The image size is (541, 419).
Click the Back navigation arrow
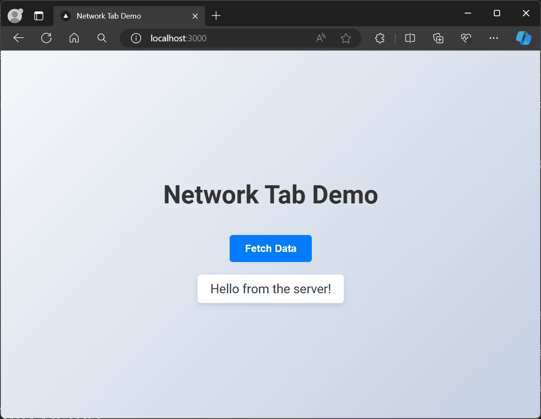(19, 38)
